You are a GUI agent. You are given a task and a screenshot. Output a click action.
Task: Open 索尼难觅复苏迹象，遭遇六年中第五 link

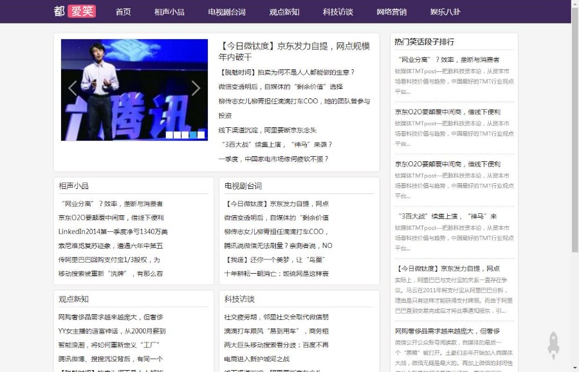111,245
